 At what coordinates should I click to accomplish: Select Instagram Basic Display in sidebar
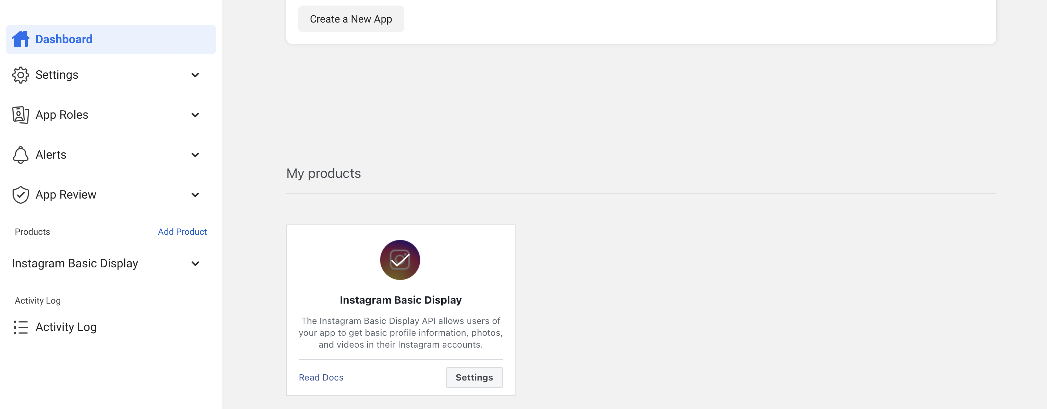click(x=75, y=263)
